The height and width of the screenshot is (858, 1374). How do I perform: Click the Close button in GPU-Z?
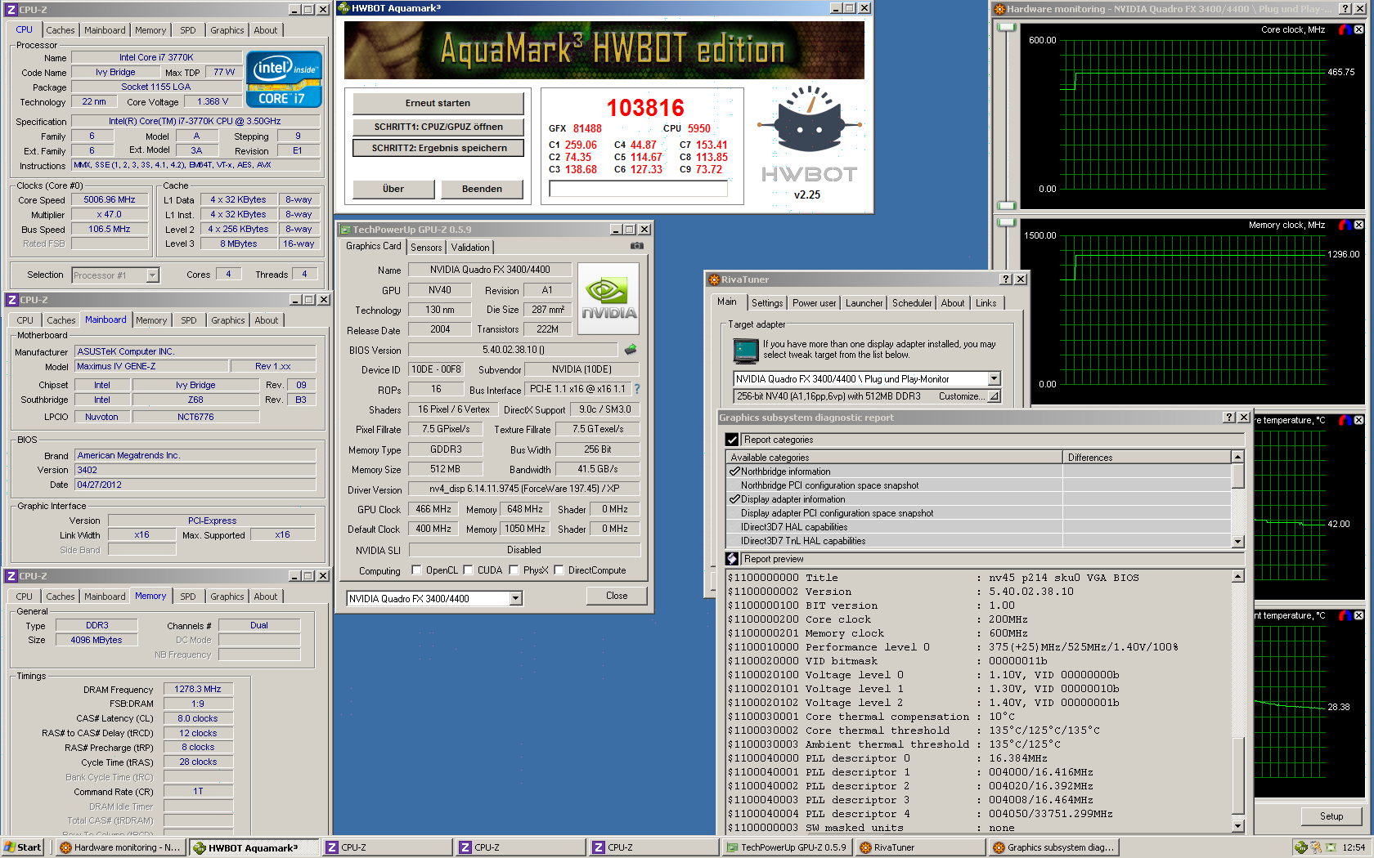click(617, 596)
